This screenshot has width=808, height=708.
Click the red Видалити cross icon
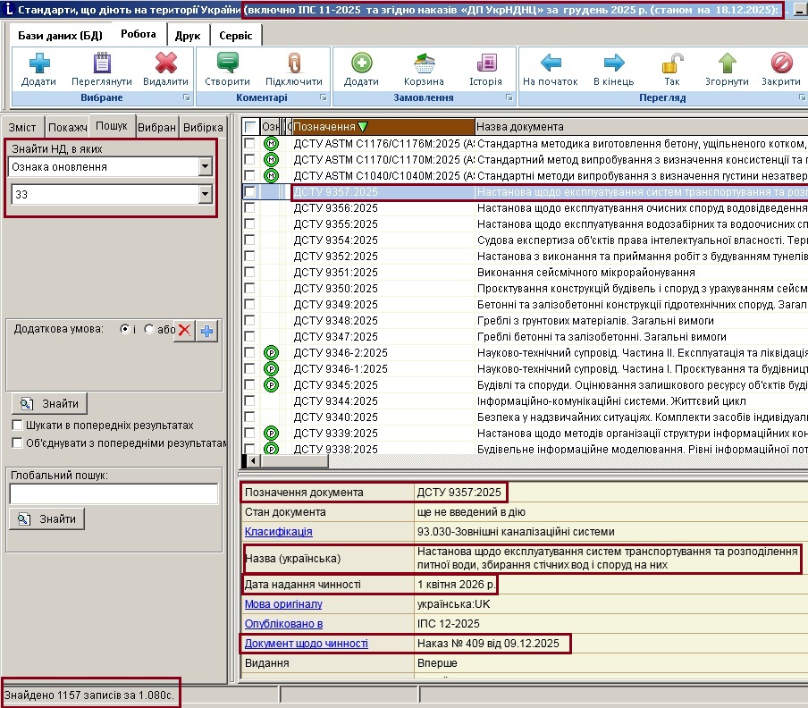[x=165, y=64]
